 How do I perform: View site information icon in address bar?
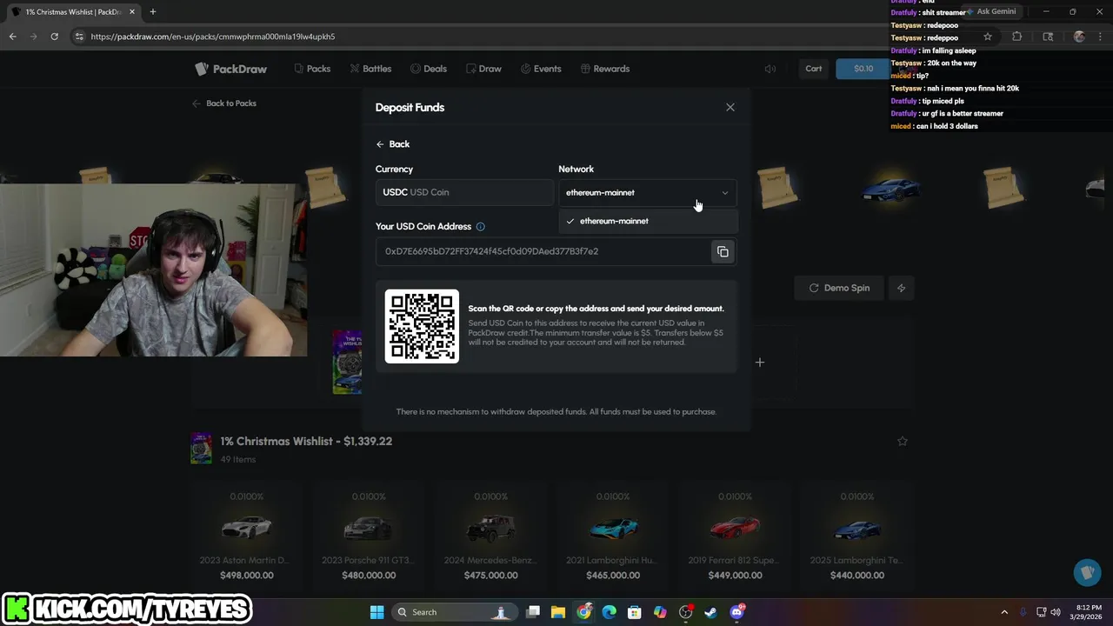(79, 37)
